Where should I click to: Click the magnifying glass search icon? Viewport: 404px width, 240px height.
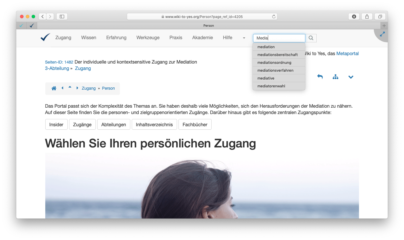click(x=311, y=38)
